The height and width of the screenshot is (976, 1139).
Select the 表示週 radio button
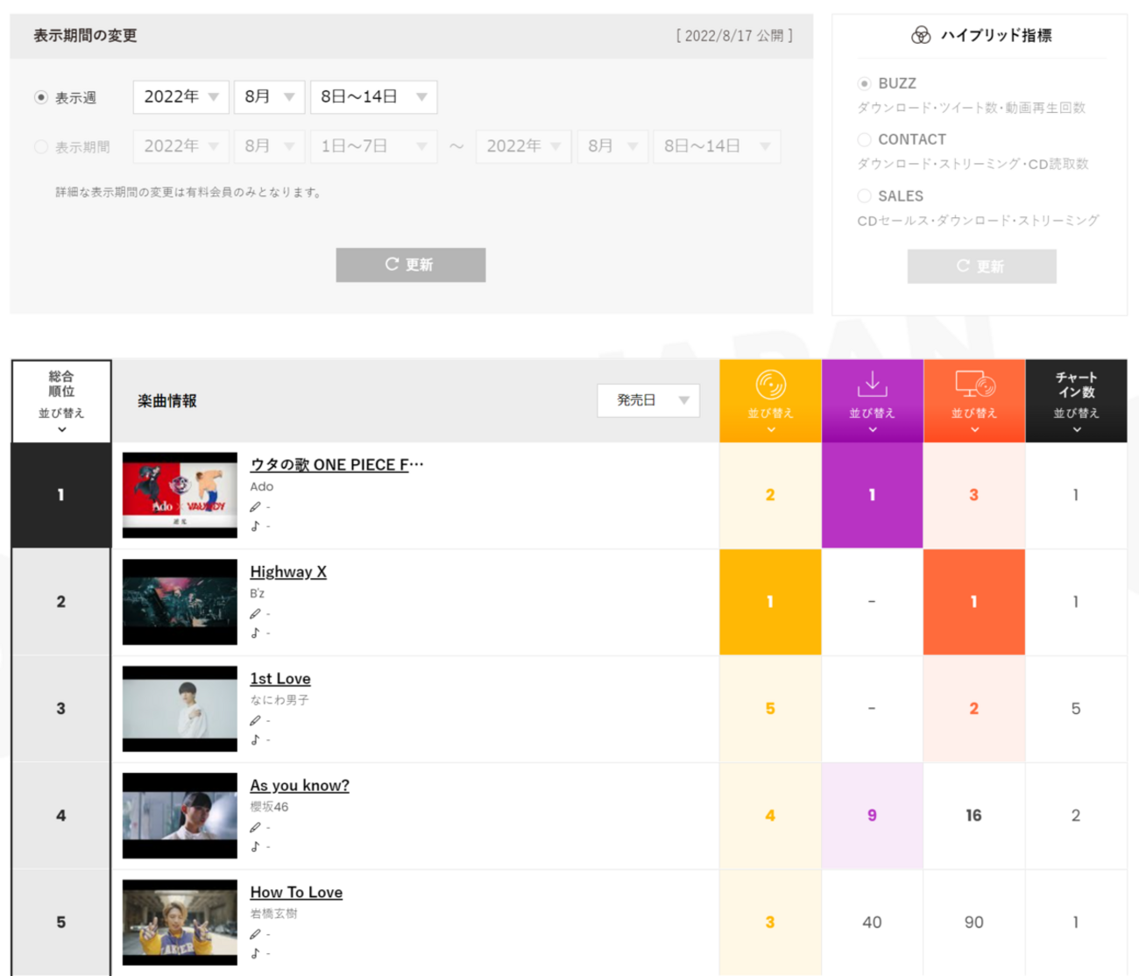tap(41, 97)
